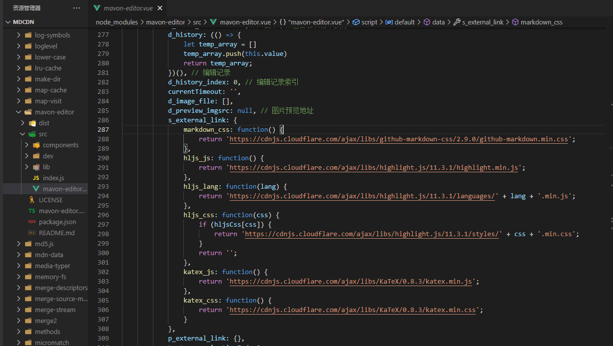Click the Vue icon in the breadcrumb bar
This screenshot has height=346, width=613.
pyautogui.click(x=213, y=22)
